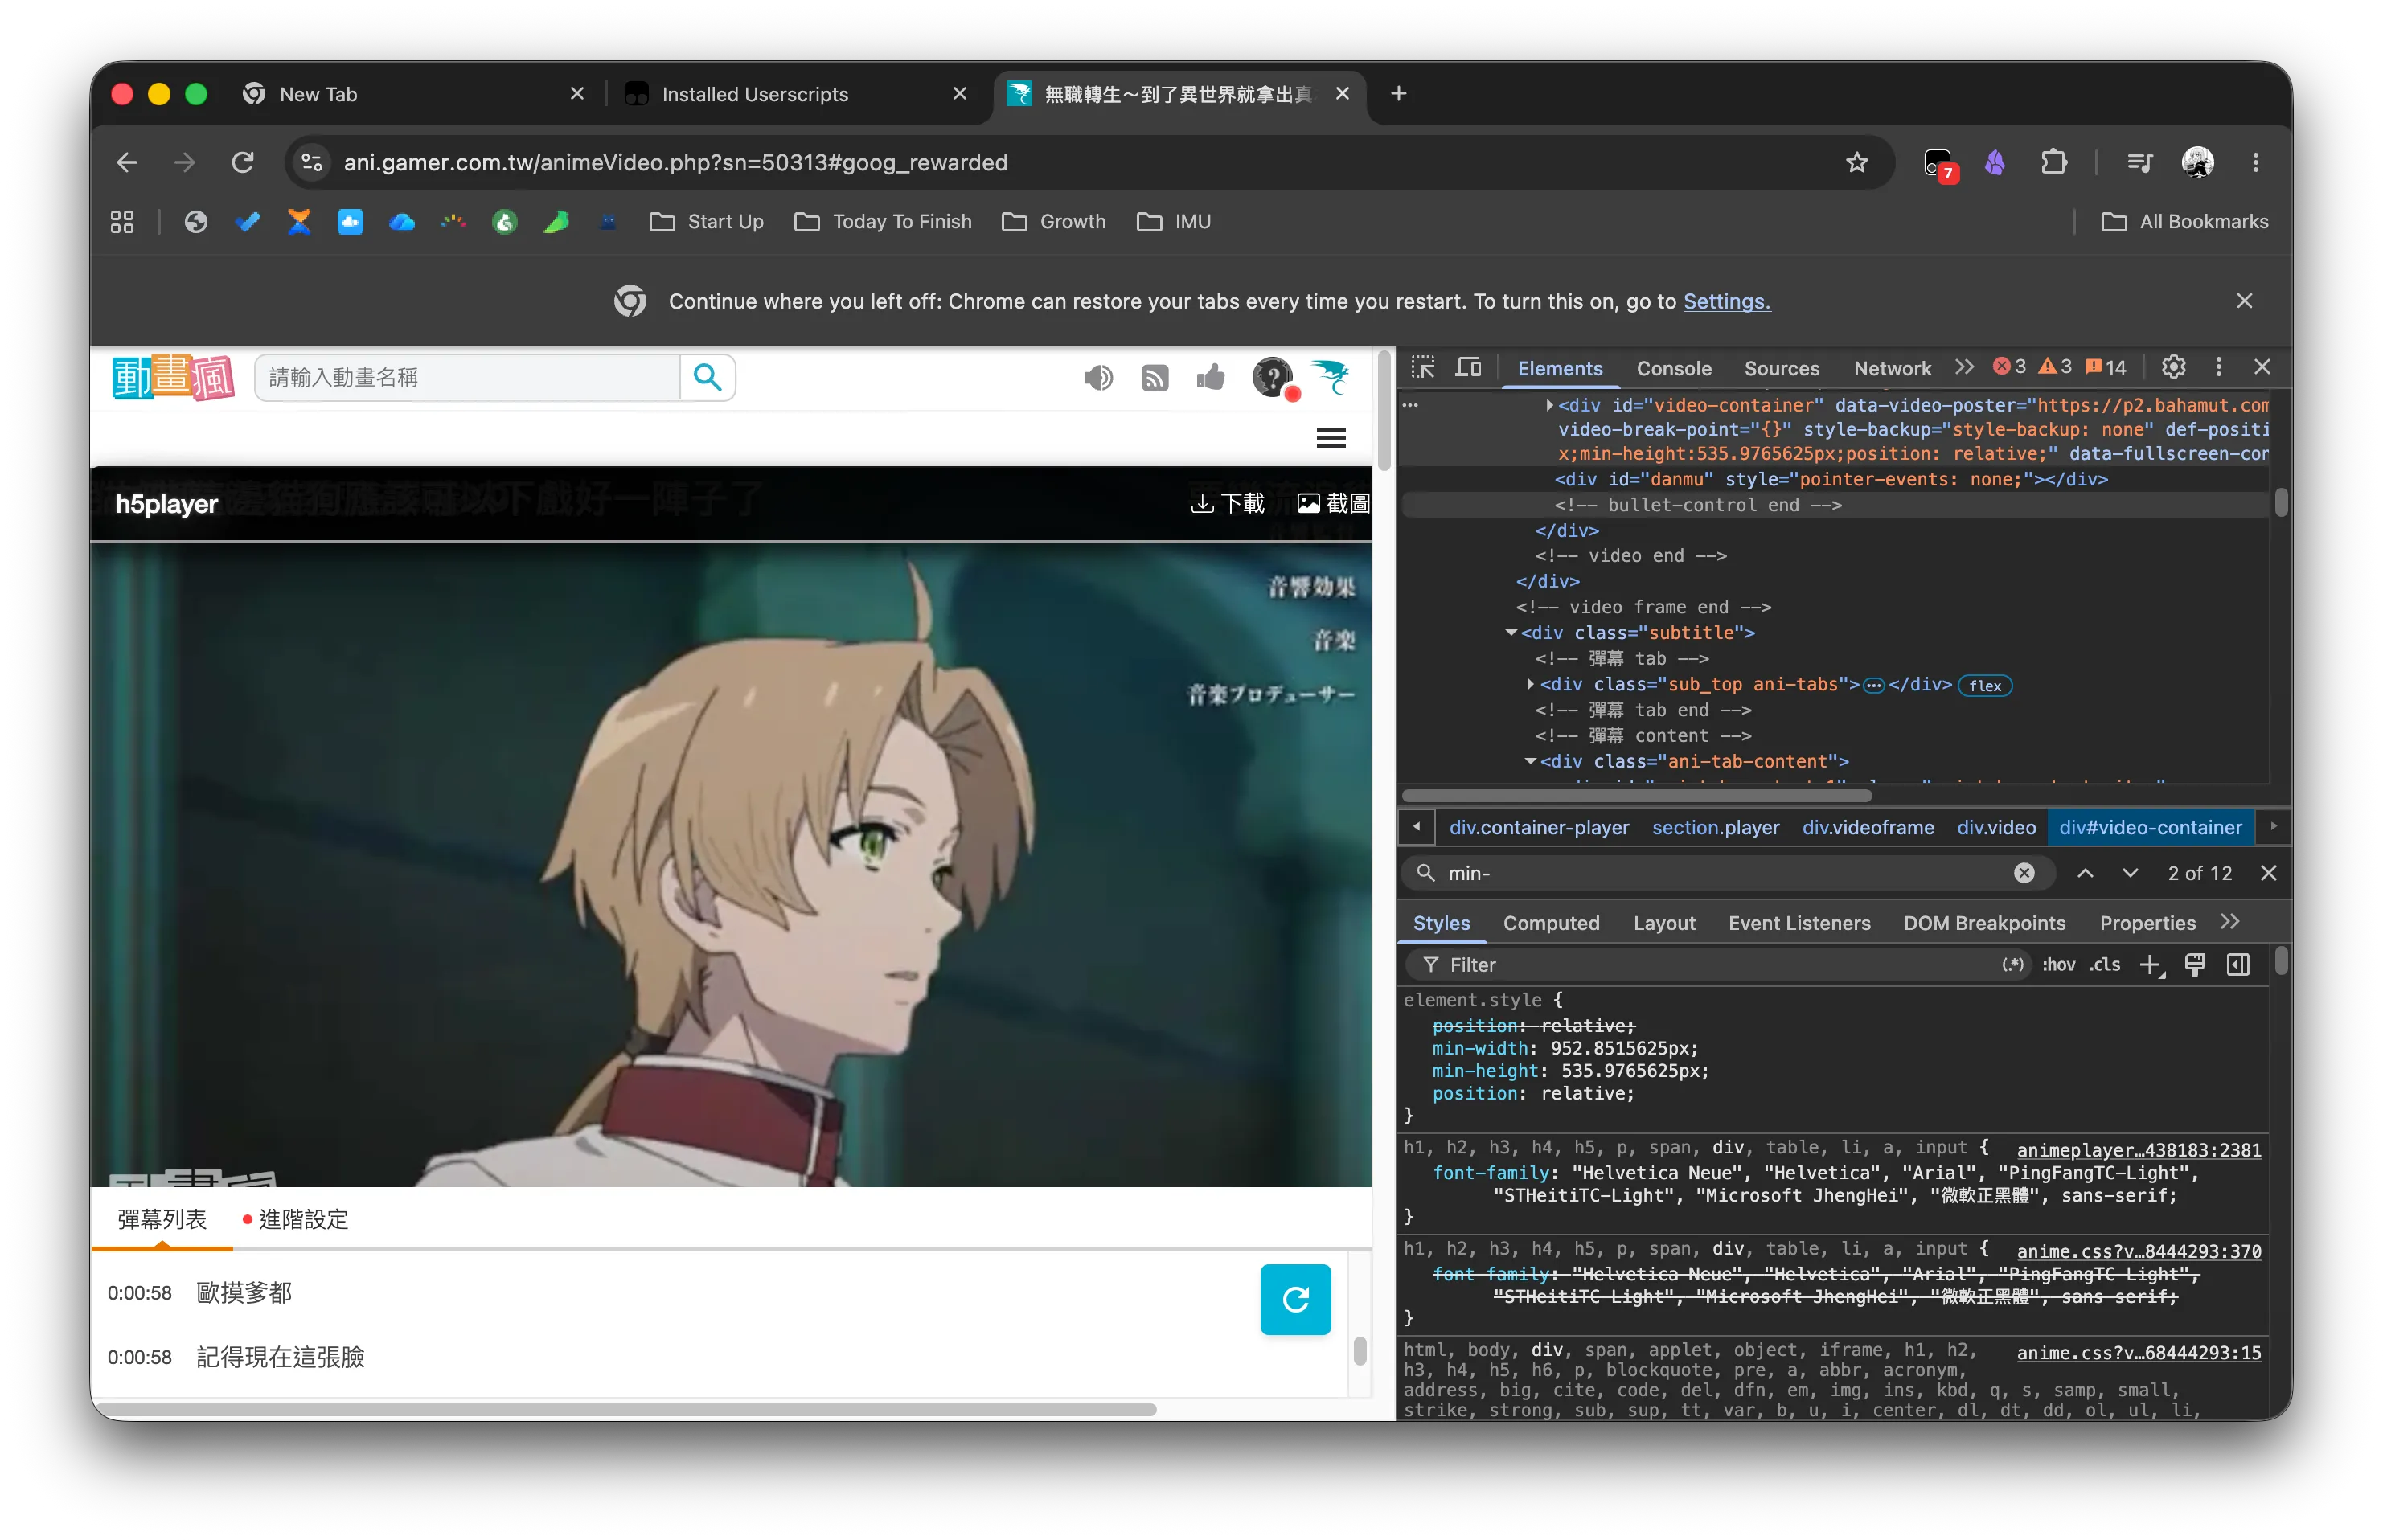Open the media controls music note icon
Image resolution: width=2383 pixels, height=1540 pixels.
pos(2139,162)
